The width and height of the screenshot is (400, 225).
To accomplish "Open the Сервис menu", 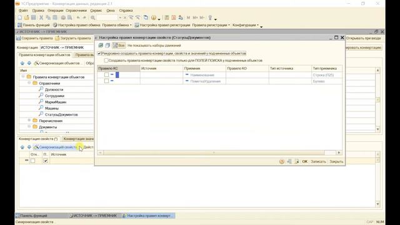I will click(x=96, y=11).
